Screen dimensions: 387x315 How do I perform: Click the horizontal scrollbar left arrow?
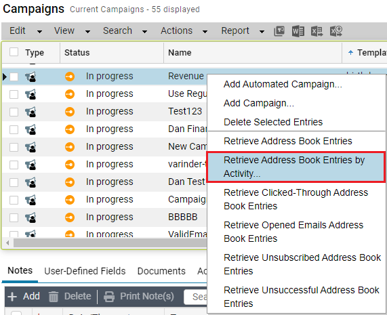coord(7,243)
